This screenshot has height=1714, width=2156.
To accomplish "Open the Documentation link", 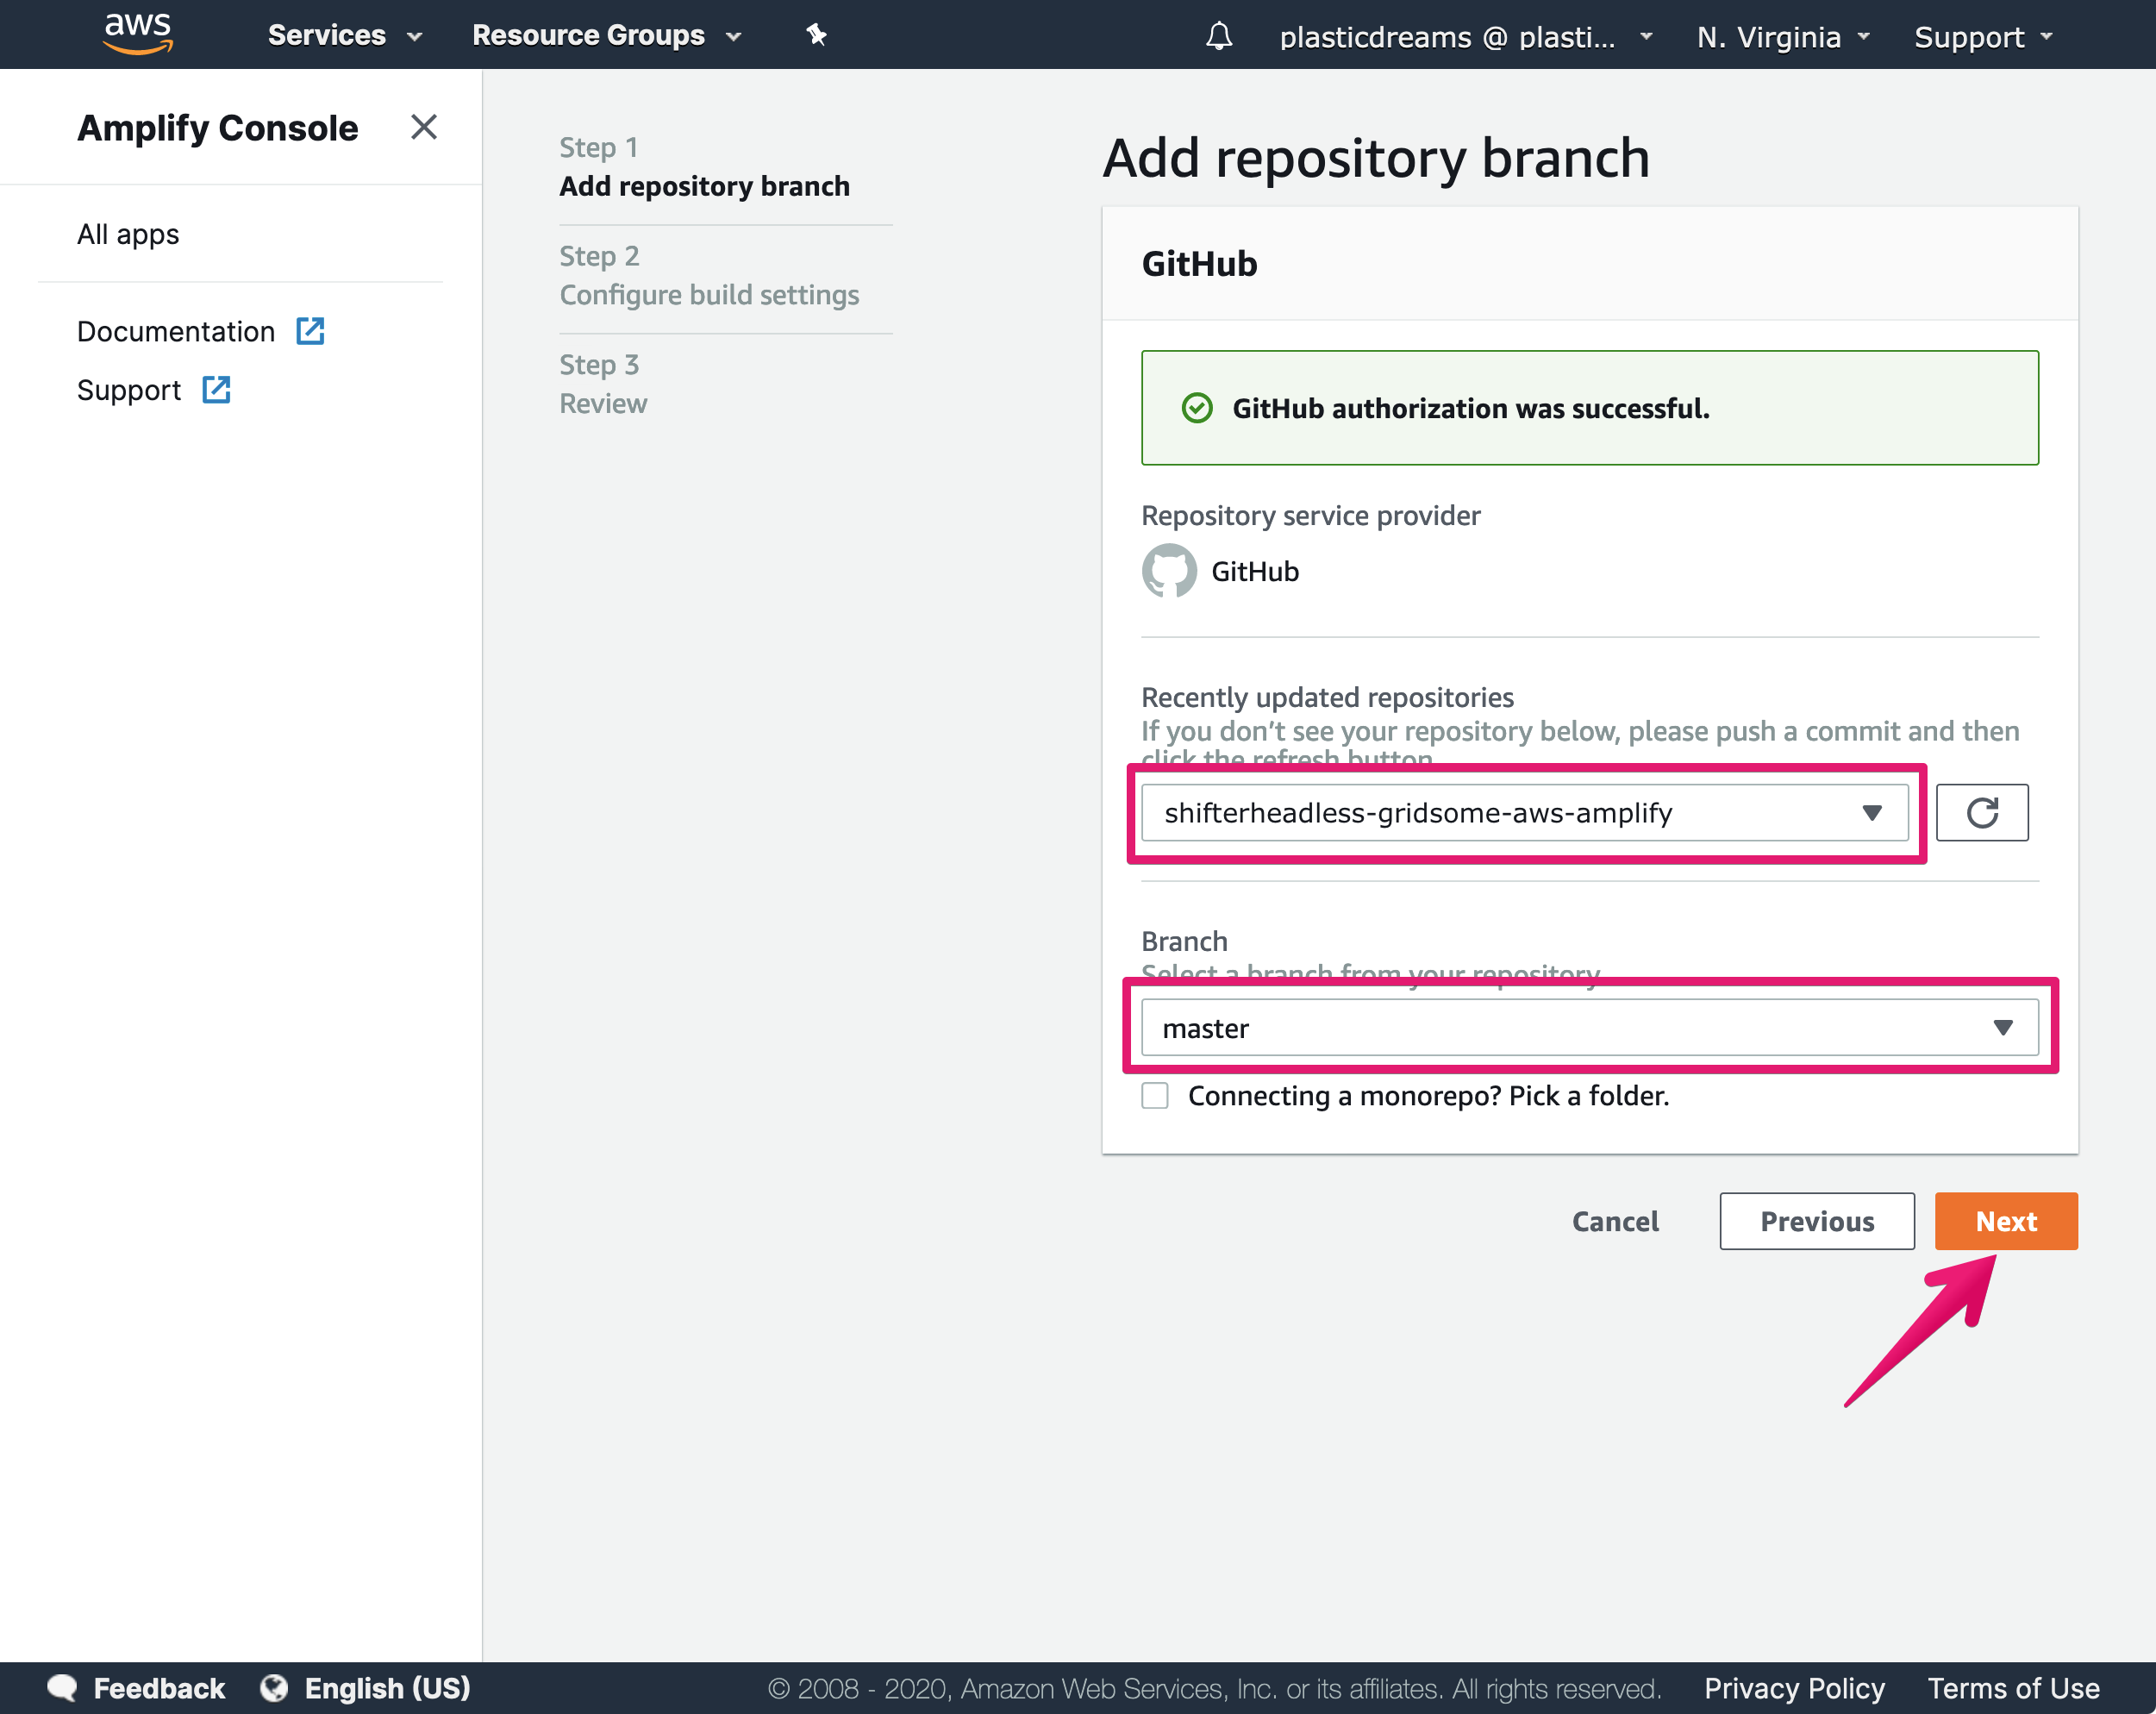I will point(176,331).
